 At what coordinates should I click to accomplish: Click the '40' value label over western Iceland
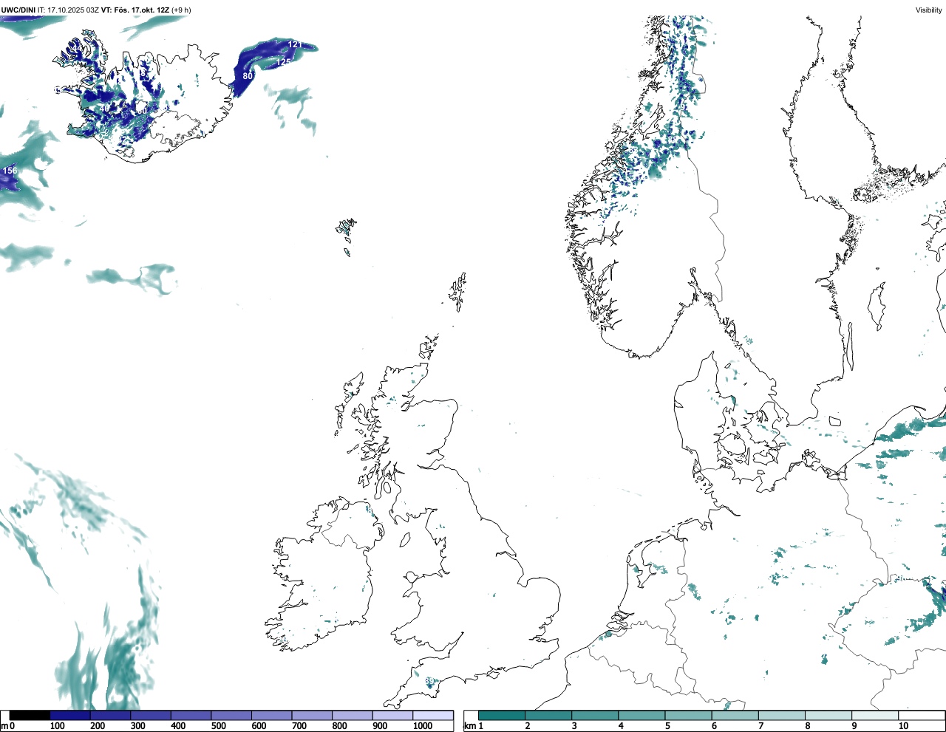click(x=105, y=109)
